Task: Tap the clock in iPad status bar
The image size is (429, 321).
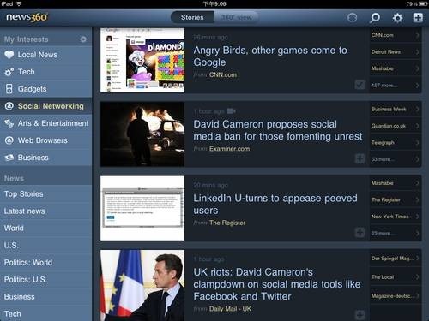Action: (214, 3)
